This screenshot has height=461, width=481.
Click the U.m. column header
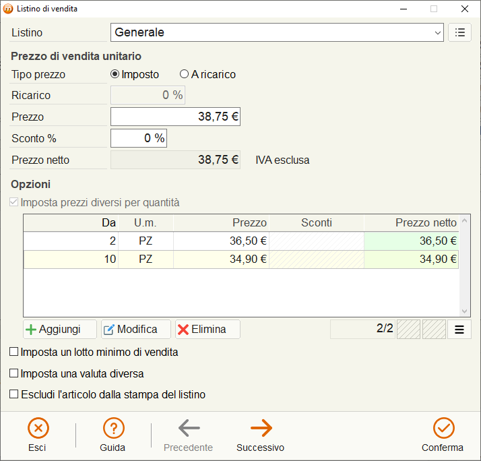pos(146,223)
